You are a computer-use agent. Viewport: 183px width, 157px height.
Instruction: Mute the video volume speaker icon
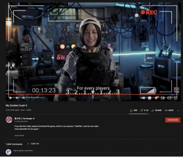click(24, 98)
